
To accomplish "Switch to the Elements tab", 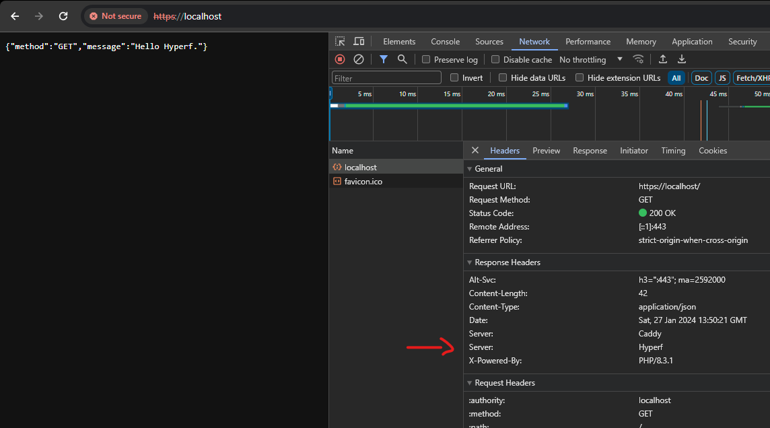I will [x=398, y=42].
